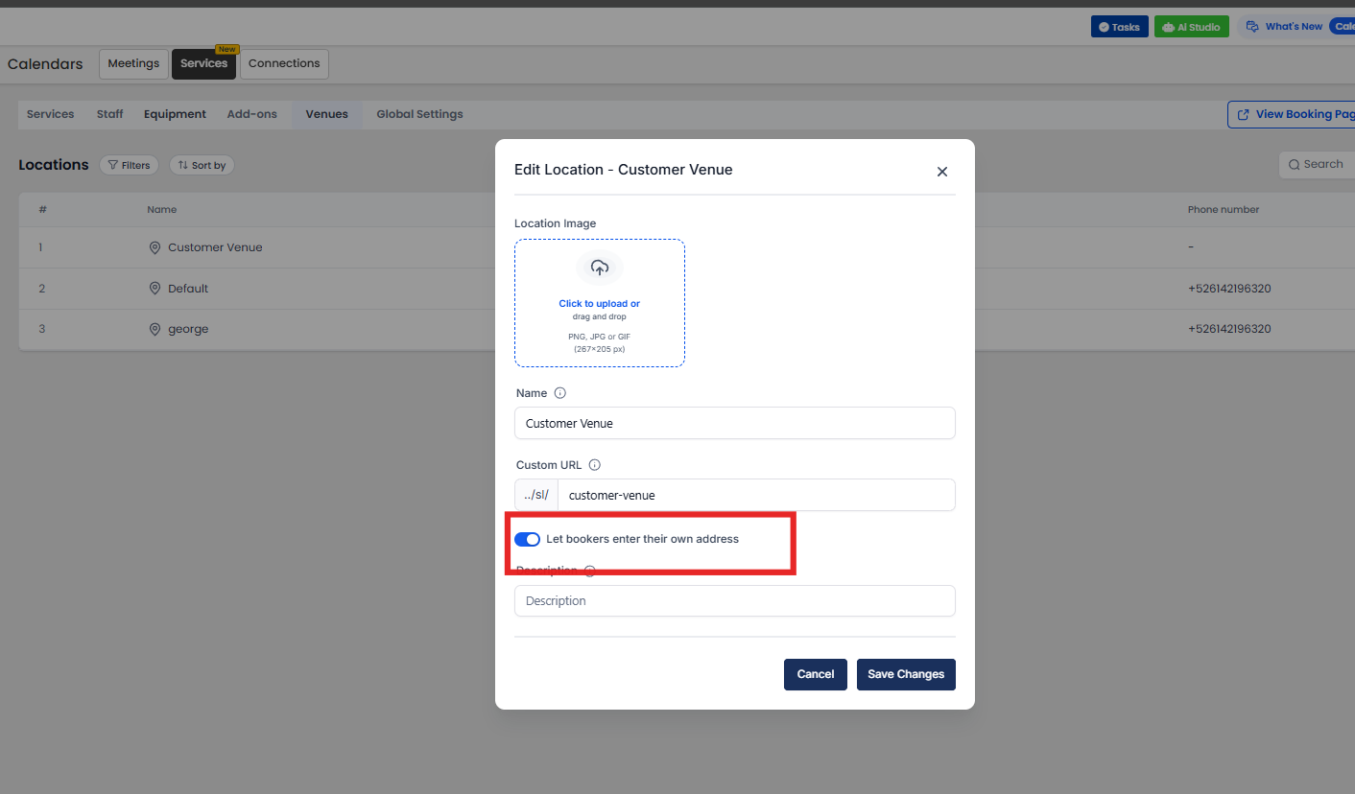Click the location pin icon for Default
The width and height of the screenshot is (1355, 794).
pyautogui.click(x=155, y=289)
